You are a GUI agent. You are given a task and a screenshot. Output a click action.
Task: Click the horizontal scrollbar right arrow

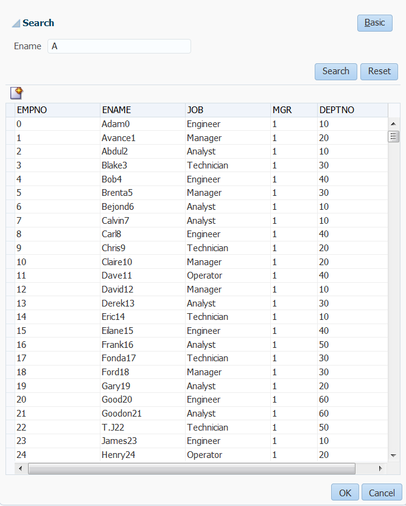coord(380,468)
